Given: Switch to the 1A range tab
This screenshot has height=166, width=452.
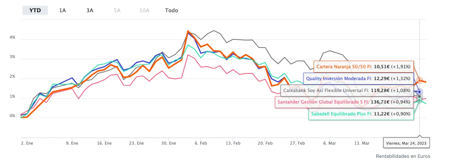Looking at the screenshot, I should pyautogui.click(x=63, y=10).
